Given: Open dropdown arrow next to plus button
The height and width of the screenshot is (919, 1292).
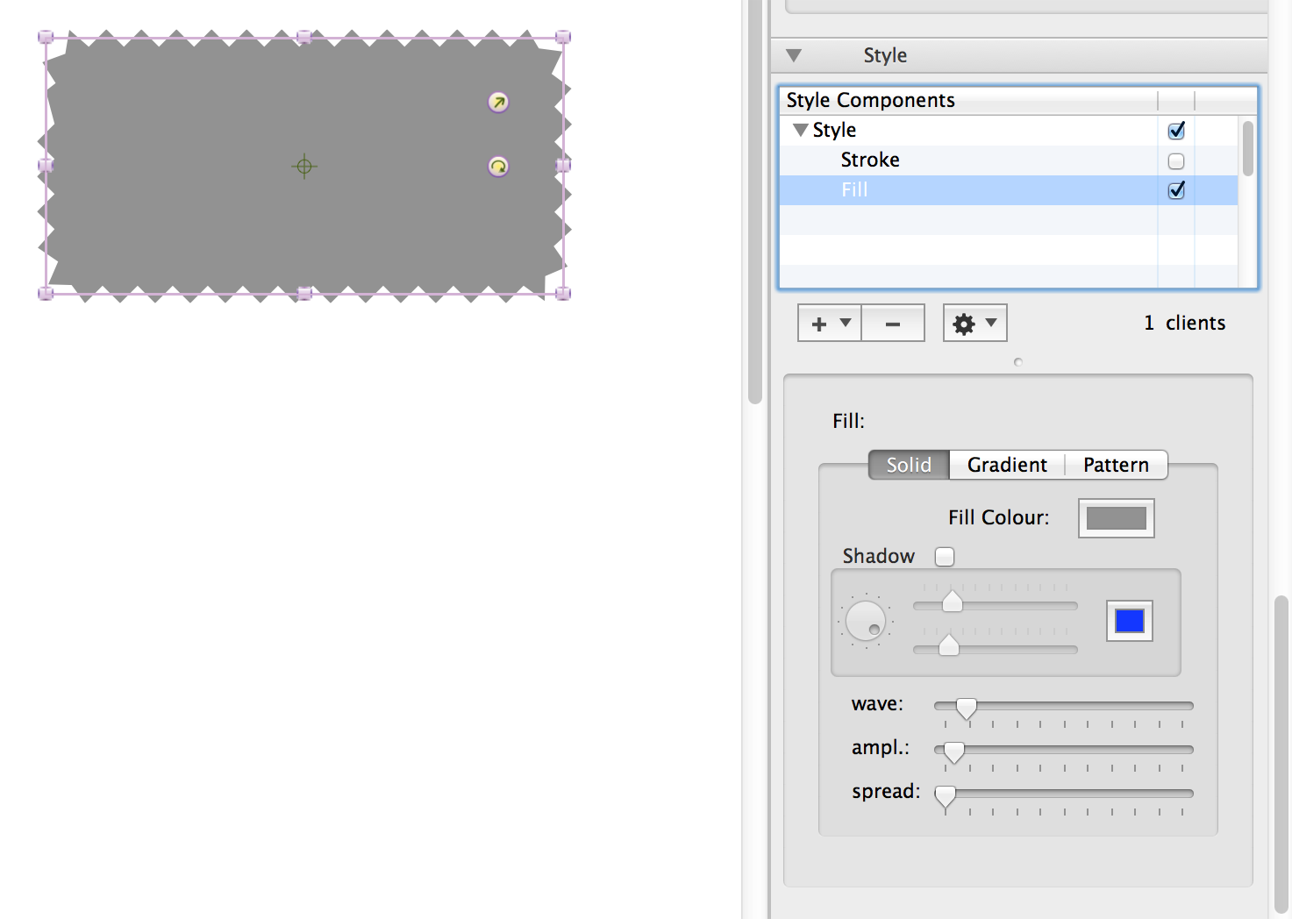Looking at the screenshot, I should point(846,323).
